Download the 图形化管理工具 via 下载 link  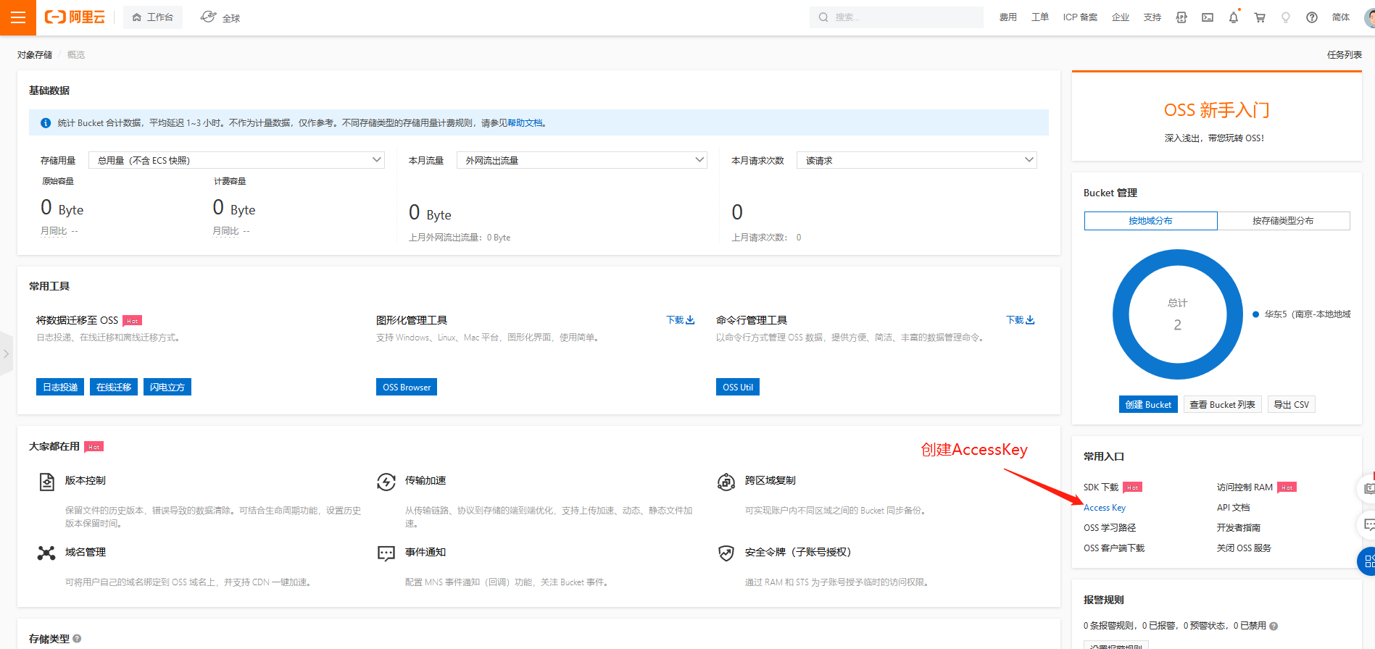click(681, 320)
